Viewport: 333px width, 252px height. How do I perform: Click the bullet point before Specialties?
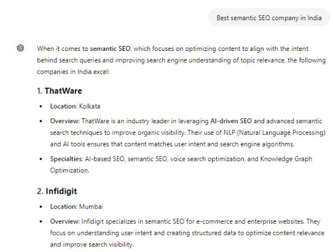(41, 159)
